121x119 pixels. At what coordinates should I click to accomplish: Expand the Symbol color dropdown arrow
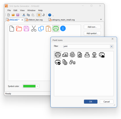[x=38, y=86]
